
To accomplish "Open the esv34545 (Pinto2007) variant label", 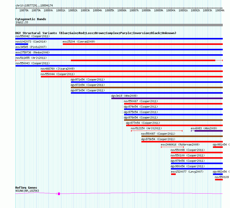I will click(x=31, y=47).
